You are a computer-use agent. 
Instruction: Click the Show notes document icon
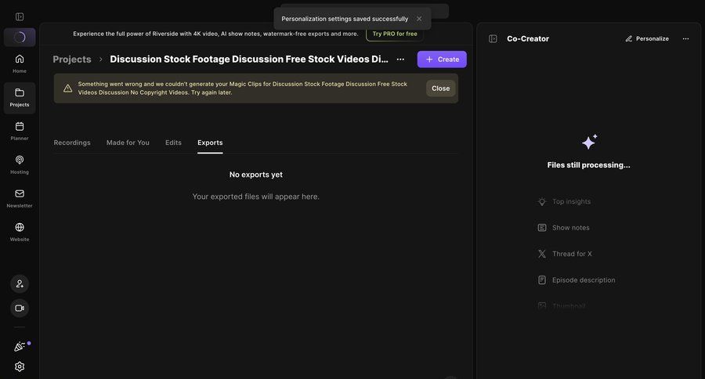[542, 228]
